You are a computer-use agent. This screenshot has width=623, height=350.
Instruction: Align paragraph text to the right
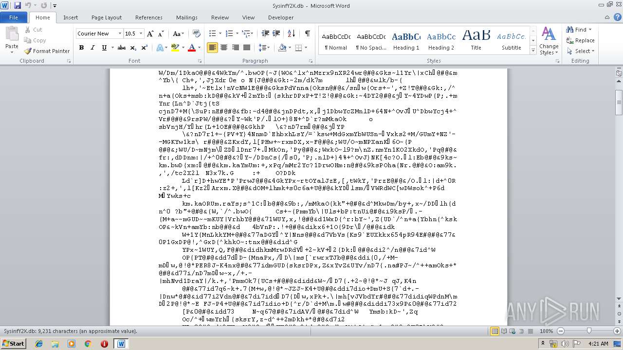(235, 48)
